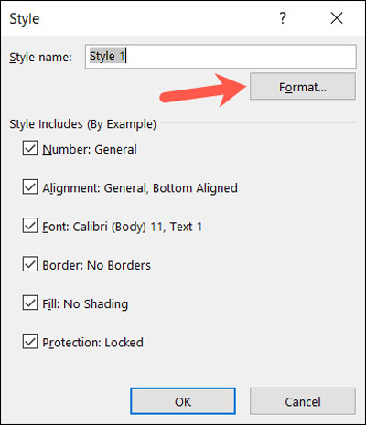Click into the Style name text field
The height and width of the screenshot is (425, 366).
point(221,57)
